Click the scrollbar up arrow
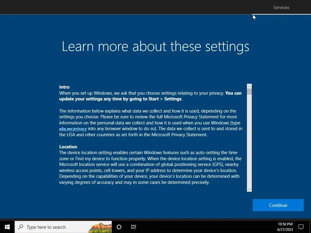 coord(249,86)
